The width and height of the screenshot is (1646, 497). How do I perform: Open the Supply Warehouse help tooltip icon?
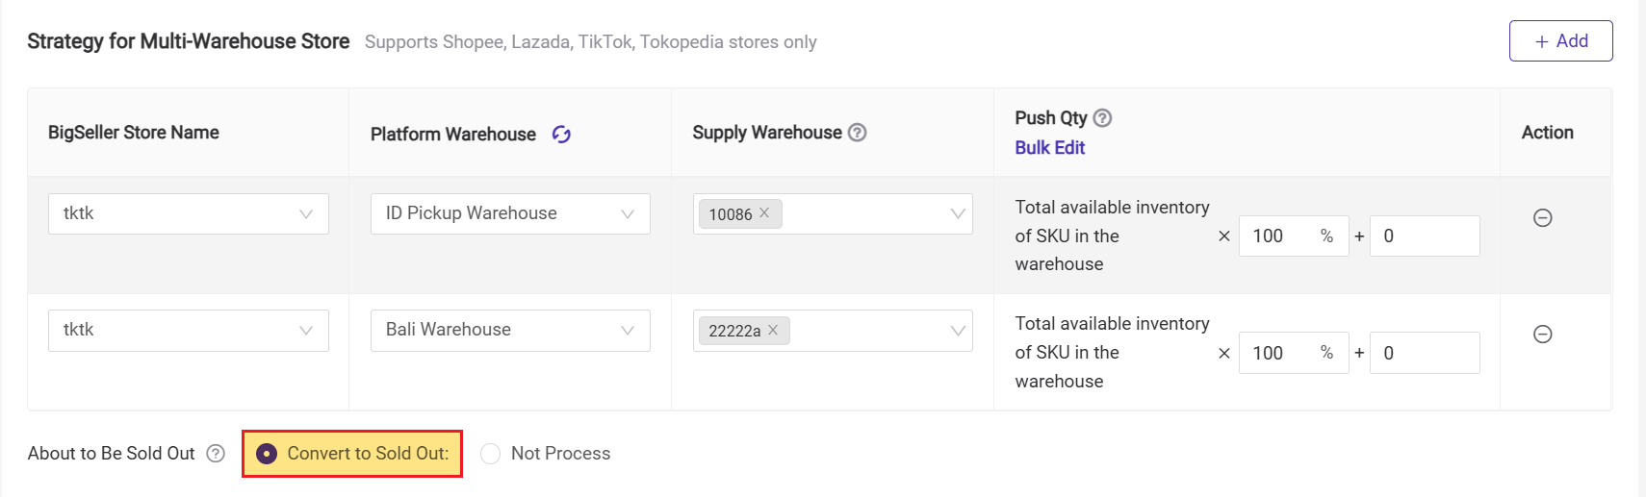pos(857,133)
